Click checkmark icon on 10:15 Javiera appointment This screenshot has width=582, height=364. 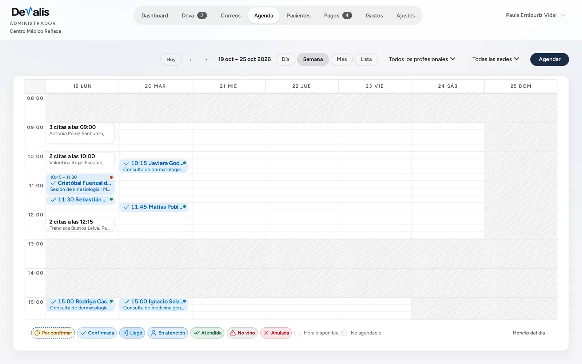coord(127,163)
